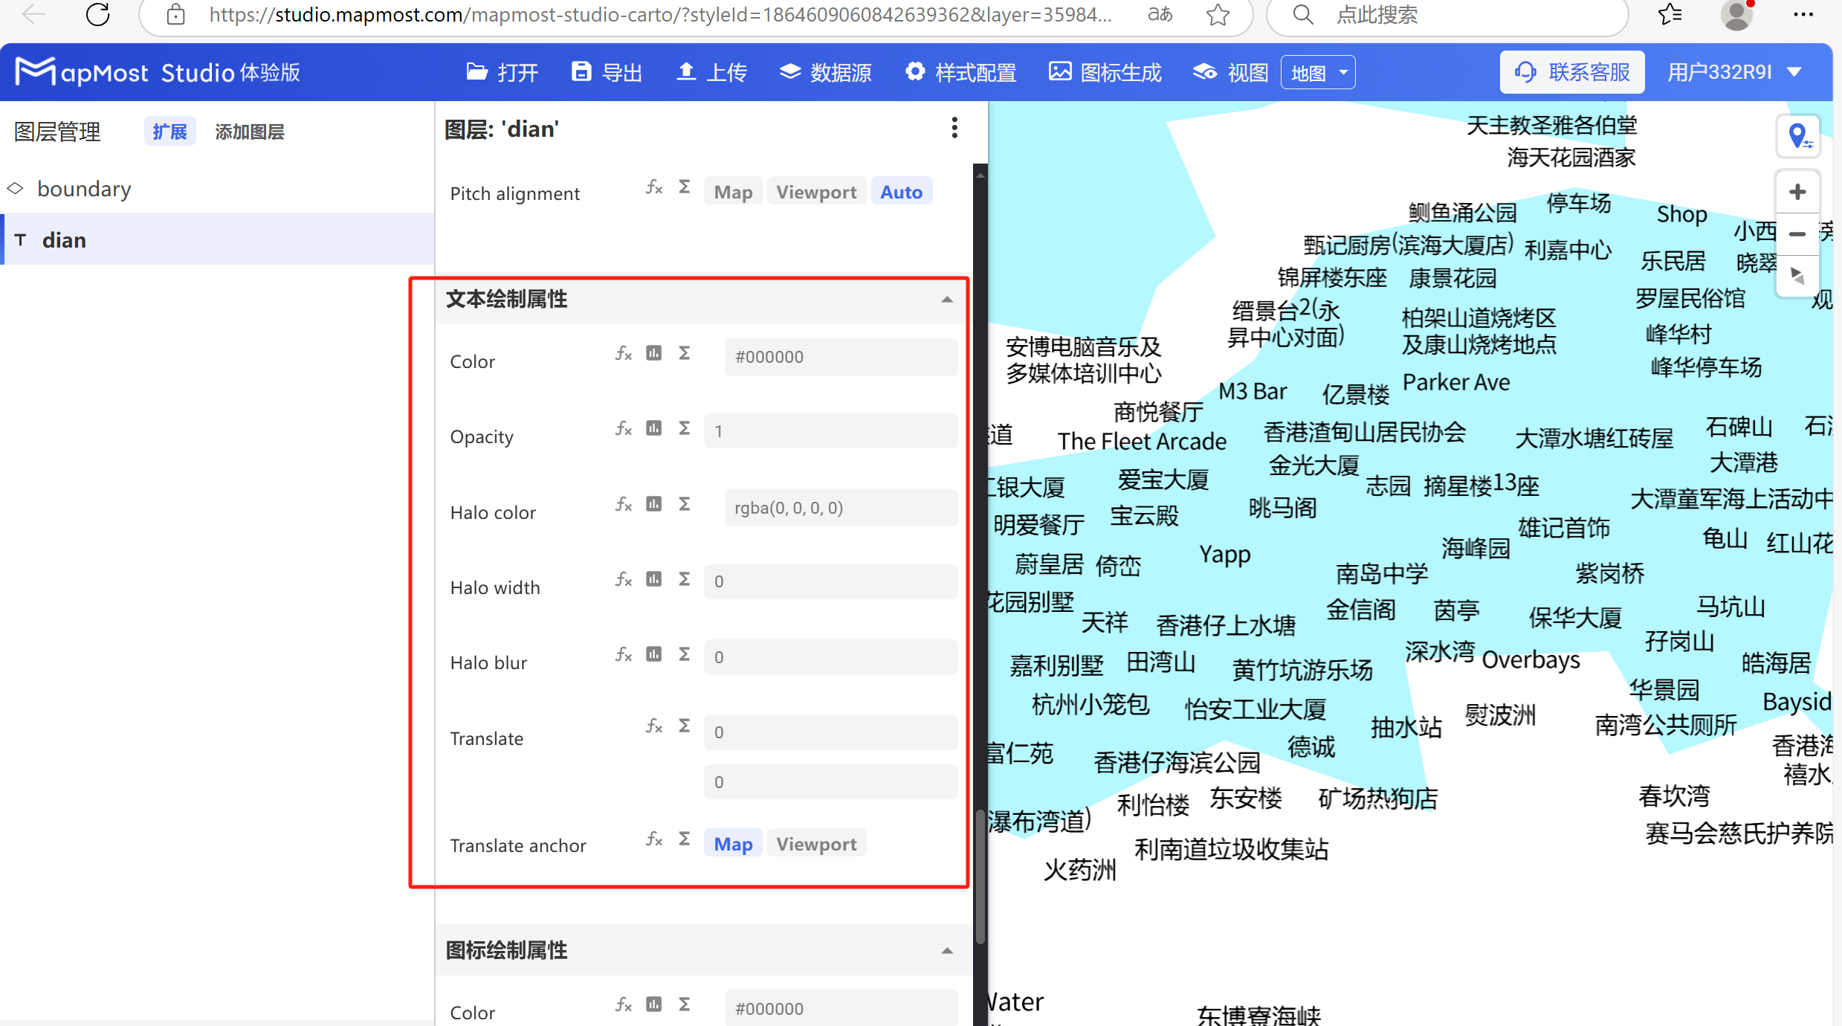The image size is (1842, 1026).
Task: Click the bar chart icon beside Halo color
Action: (x=654, y=504)
